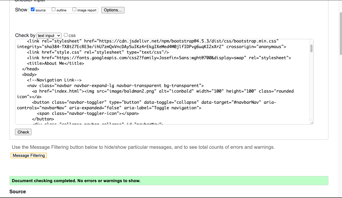Open the Options… button

point(113,10)
